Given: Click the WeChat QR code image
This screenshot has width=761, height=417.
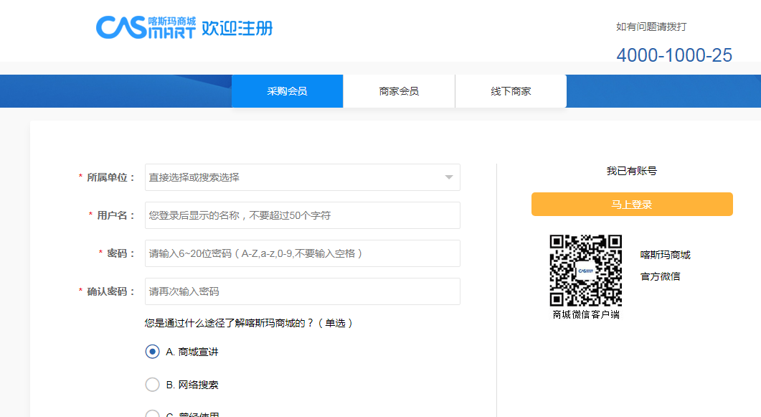Looking at the screenshot, I should (585, 271).
